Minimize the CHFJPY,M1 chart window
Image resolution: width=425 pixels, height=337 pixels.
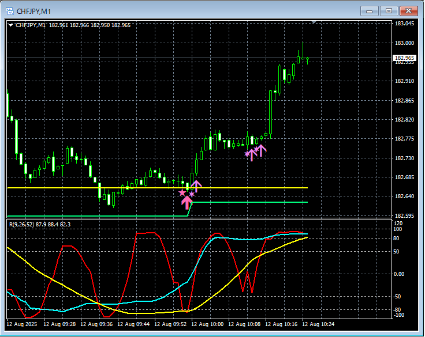point(369,11)
